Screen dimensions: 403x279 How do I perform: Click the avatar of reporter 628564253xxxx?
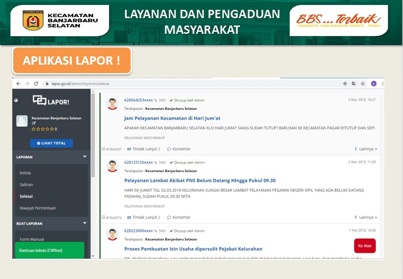click(x=113, y=103)
